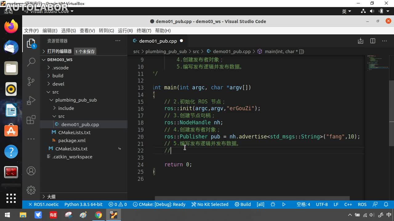
Task: Click CMake: [Debug]: Ready status item
Action: (x=159, y=204)
